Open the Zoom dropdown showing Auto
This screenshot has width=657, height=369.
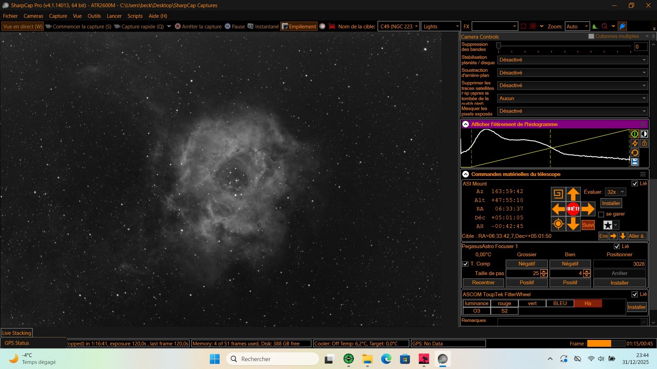577,26
